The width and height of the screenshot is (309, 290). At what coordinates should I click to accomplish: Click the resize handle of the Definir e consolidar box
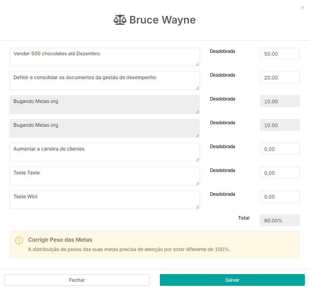[197, 88]
